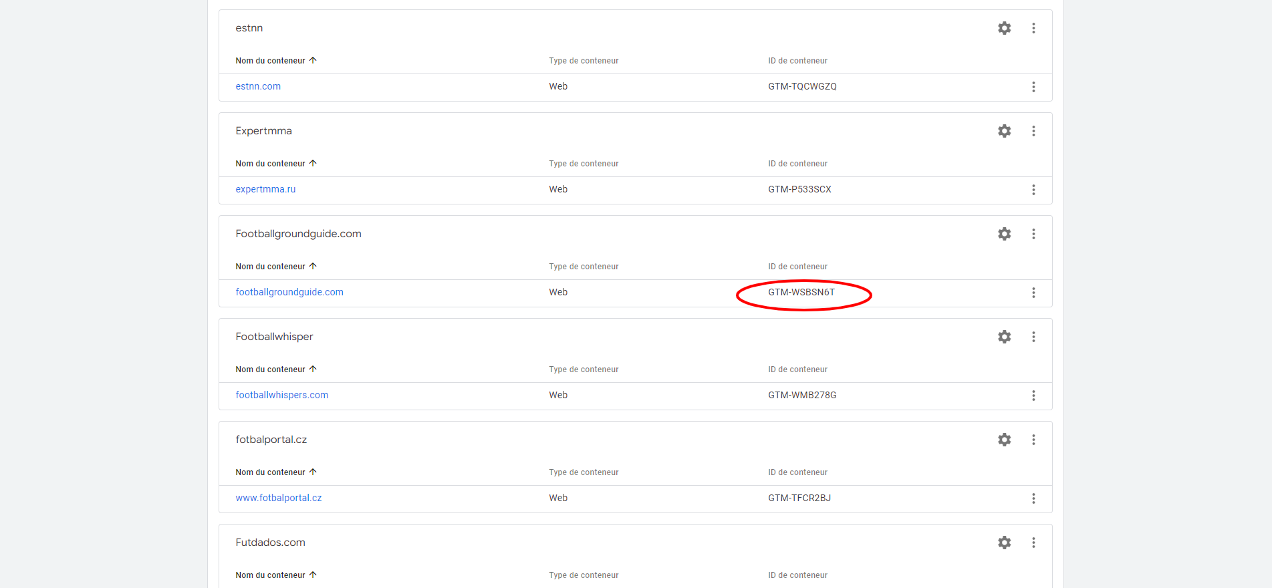The width and height of the screenshot is (1272, 588).
Task: Open more options for expertmma.ru container row
Action: [x=1033, y=190]
